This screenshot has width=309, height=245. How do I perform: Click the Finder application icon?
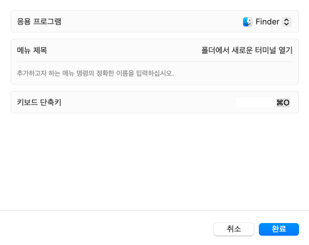click(x=248, y=22)
